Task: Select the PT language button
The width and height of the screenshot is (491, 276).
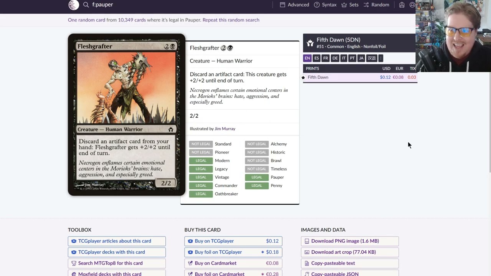Action: [x=352, y=58]
